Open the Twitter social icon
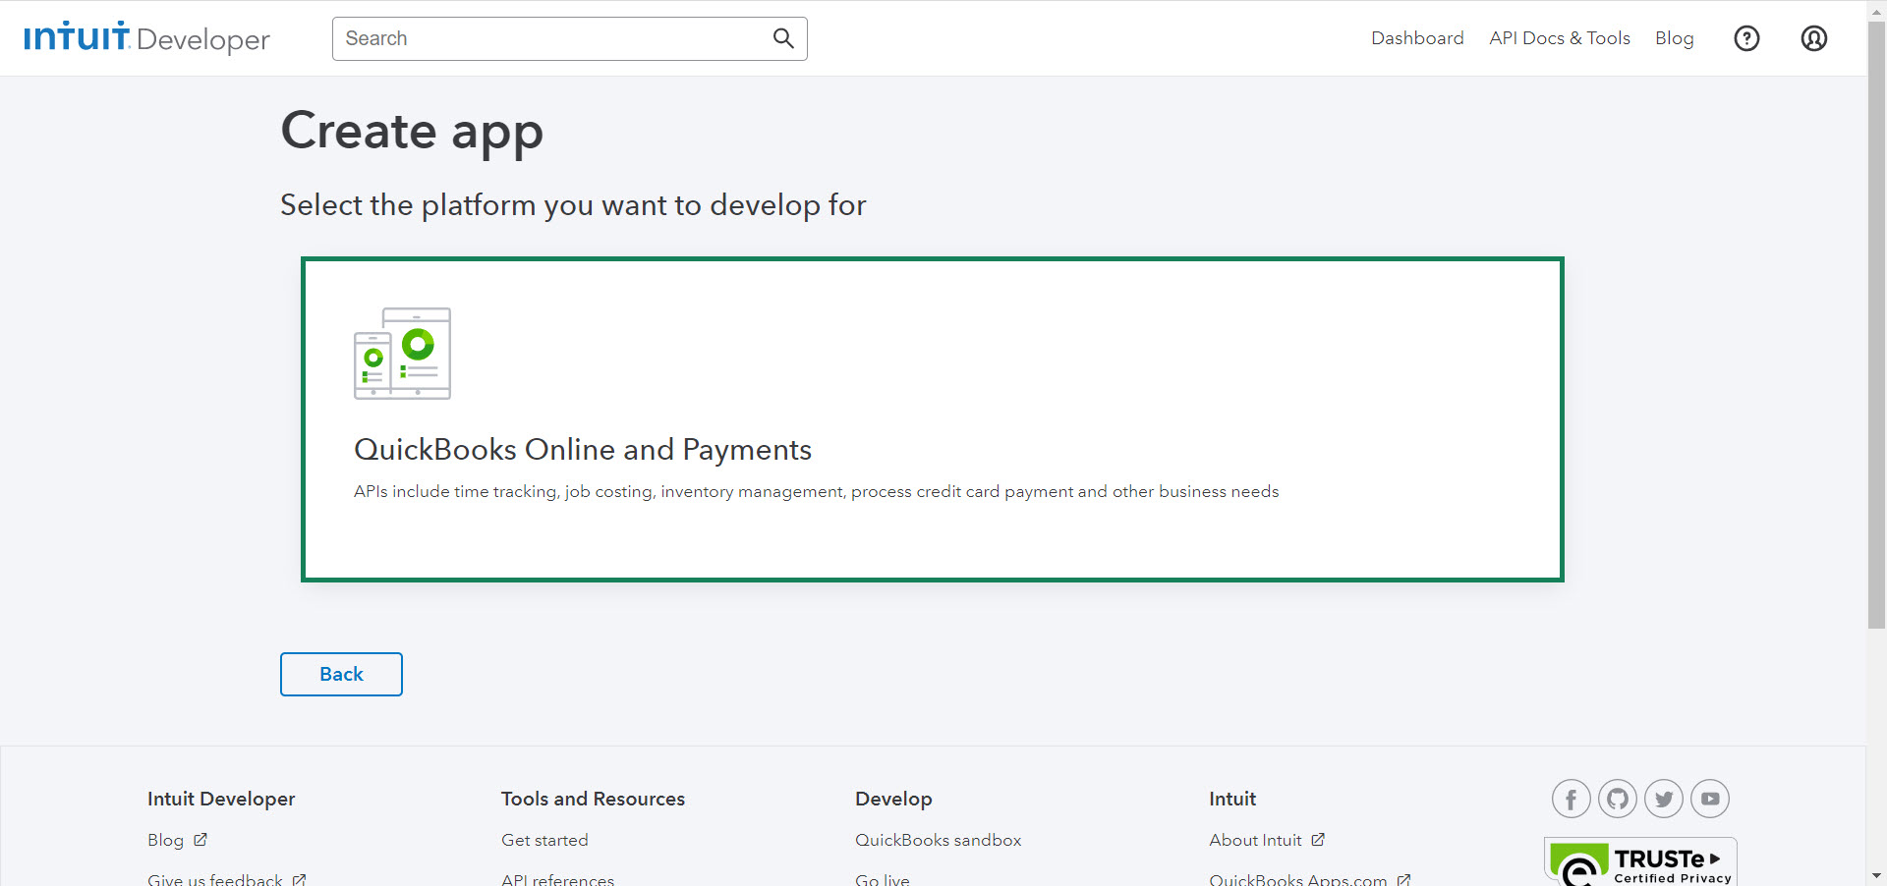Screen dimensions: 1887x886 1663,799
